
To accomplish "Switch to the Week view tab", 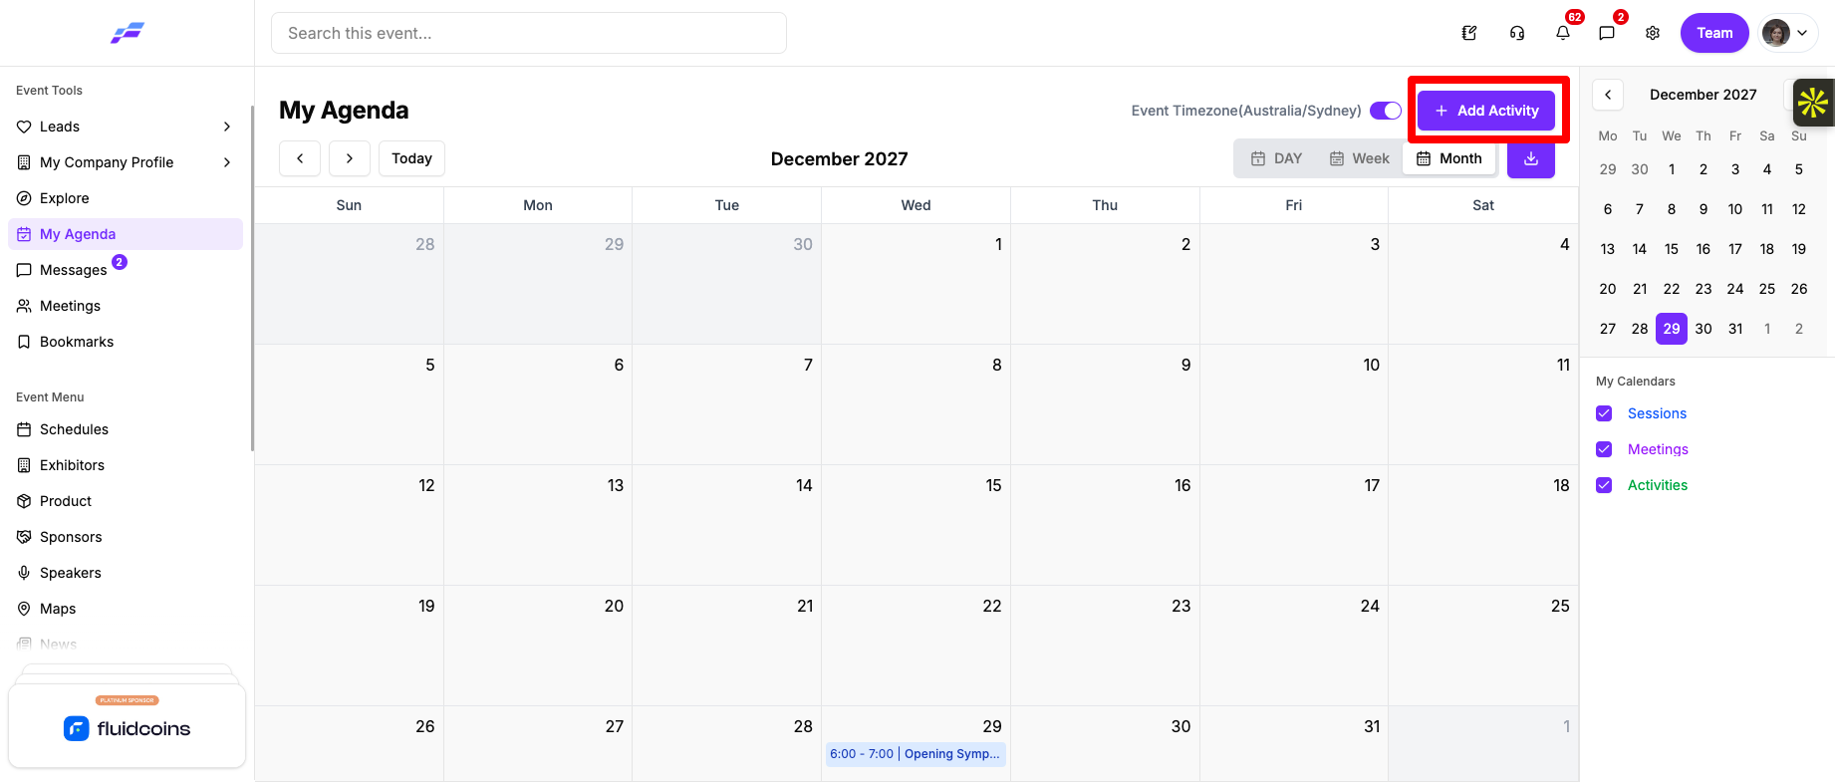I will (1360, 158).
